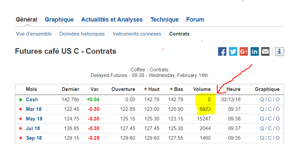Open the Sep 18 contract link
Screen dimensions: 292x144
(34, 138)
